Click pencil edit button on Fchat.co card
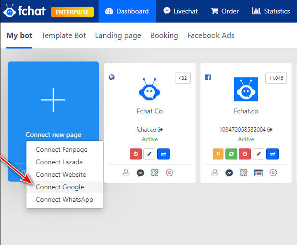Image resolution: width=297 pixels, height=245 pixels. click(x=259, y=154)
